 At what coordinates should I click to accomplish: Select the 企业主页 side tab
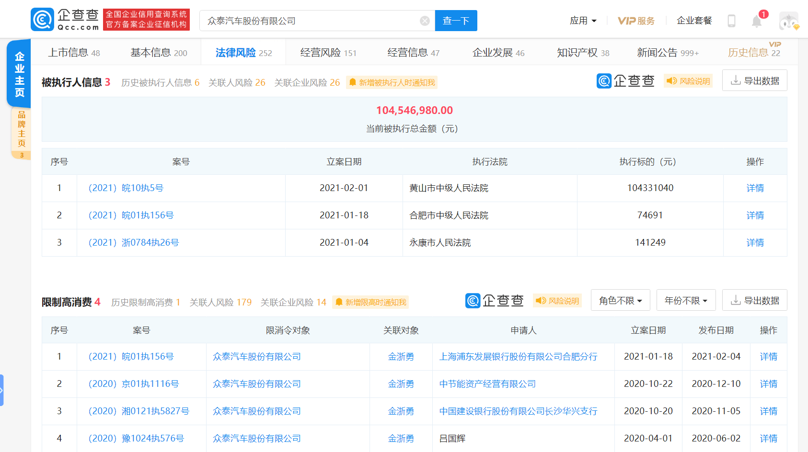(x=19, y=74)
